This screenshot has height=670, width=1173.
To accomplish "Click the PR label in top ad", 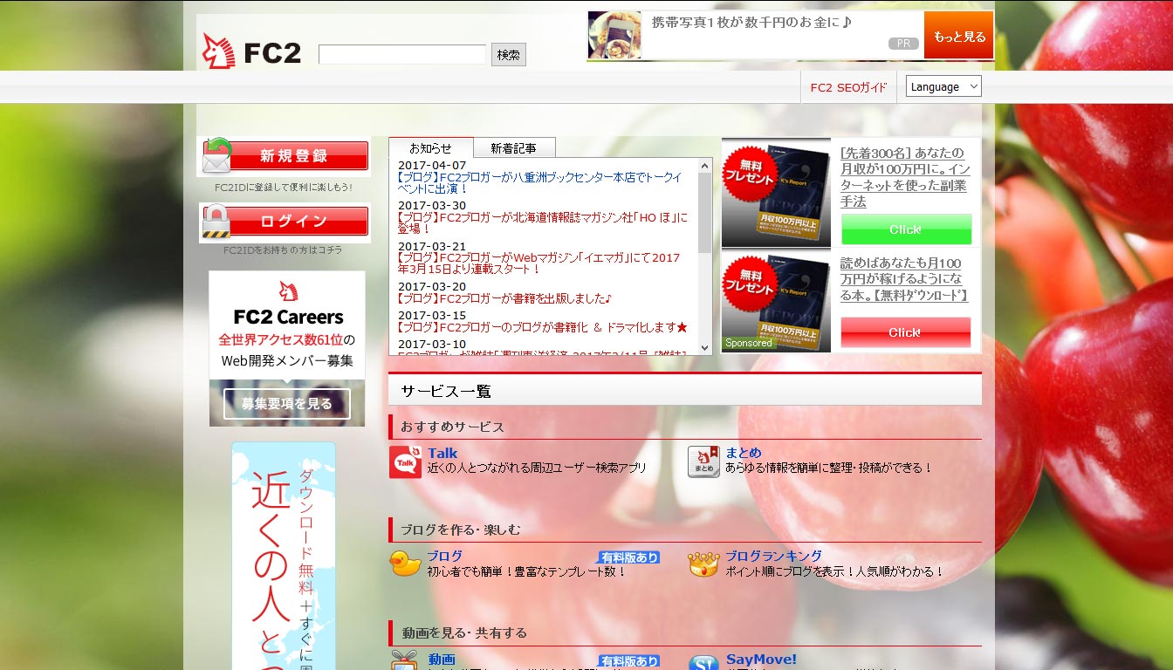I will (903, 44).
